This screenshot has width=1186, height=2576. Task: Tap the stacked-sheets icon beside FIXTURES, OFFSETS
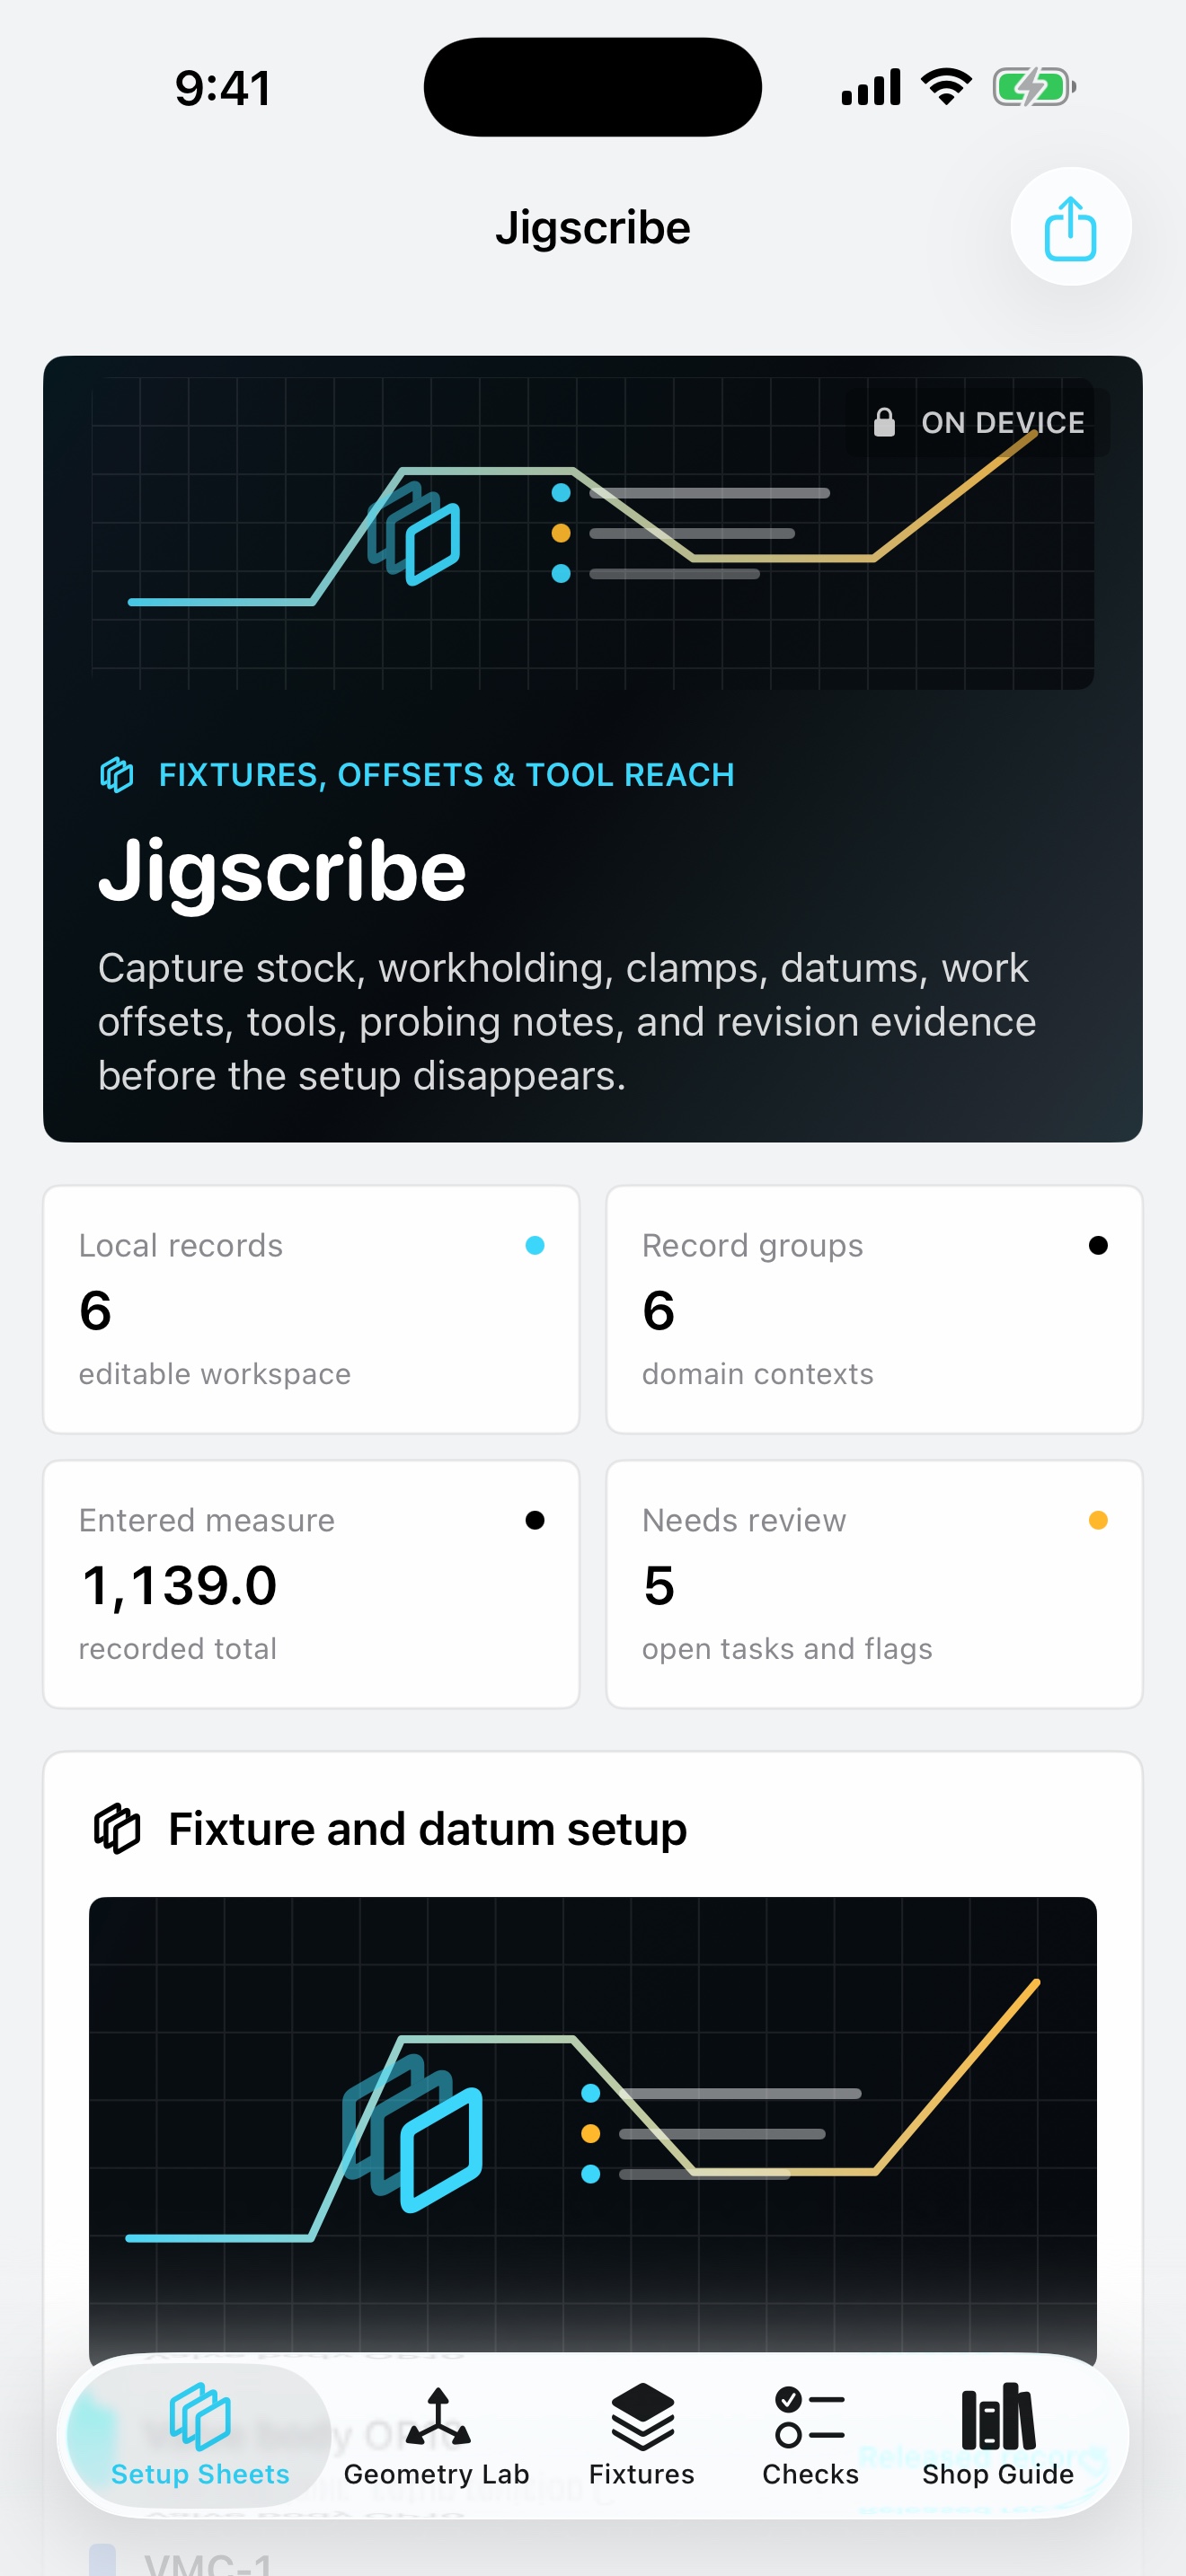pyautogui.click(x=117, y=775)
